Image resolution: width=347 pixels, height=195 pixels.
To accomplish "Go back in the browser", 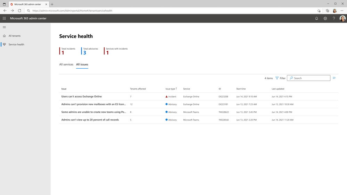I will click(x=5, y=11).
